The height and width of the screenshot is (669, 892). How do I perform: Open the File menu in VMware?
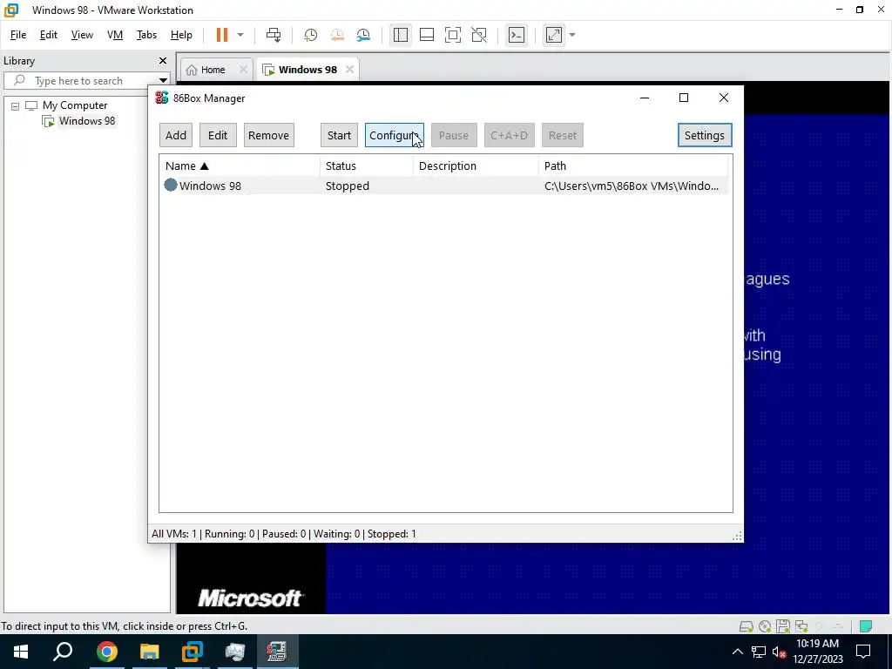tap(18, 35)
